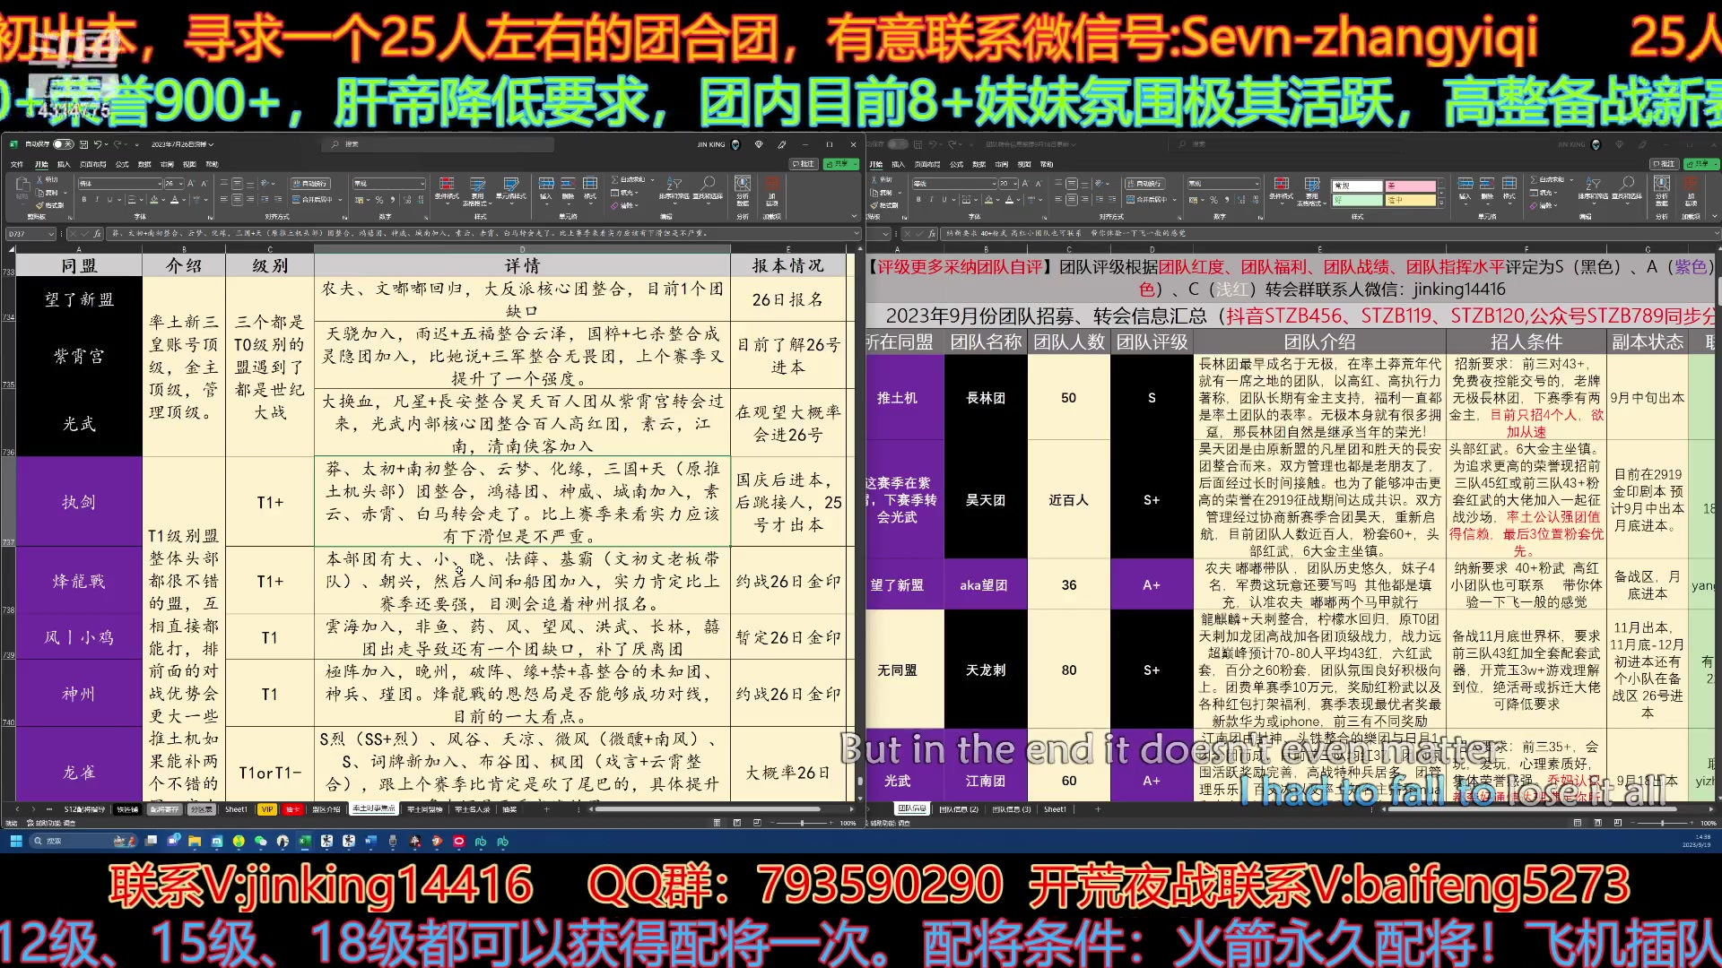Open 公式 tab in left Excel
Viewport: 1722px width, 968px height.
122,164
